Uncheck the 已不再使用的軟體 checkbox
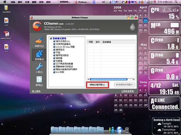181x135 pixels. [x=54, y=64]
